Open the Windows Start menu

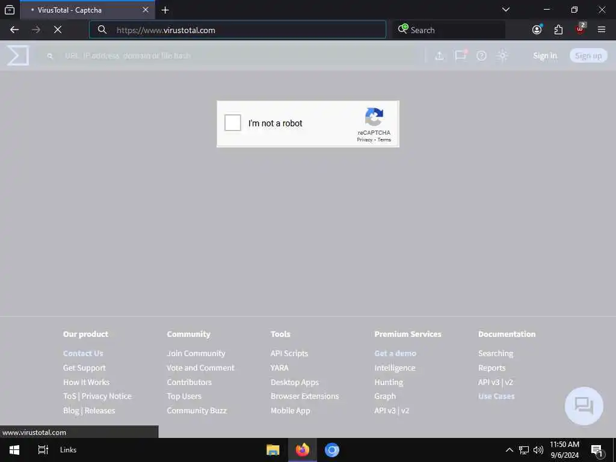click(x=14, y=450)
